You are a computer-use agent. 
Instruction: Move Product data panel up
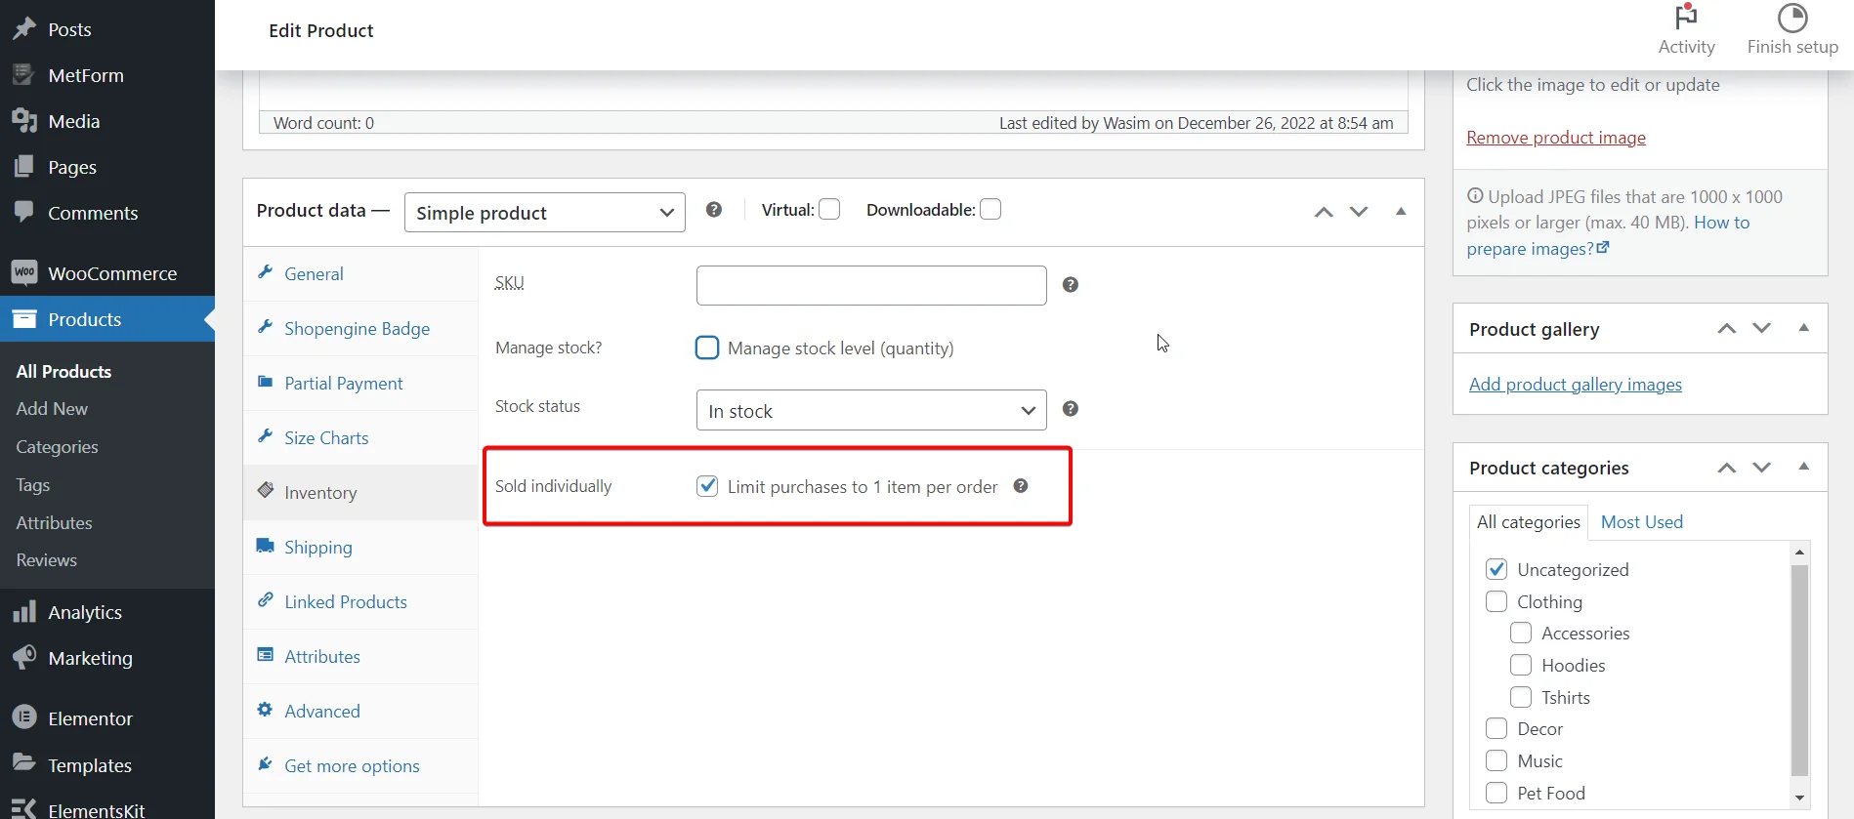click(x=1324, y=212)
